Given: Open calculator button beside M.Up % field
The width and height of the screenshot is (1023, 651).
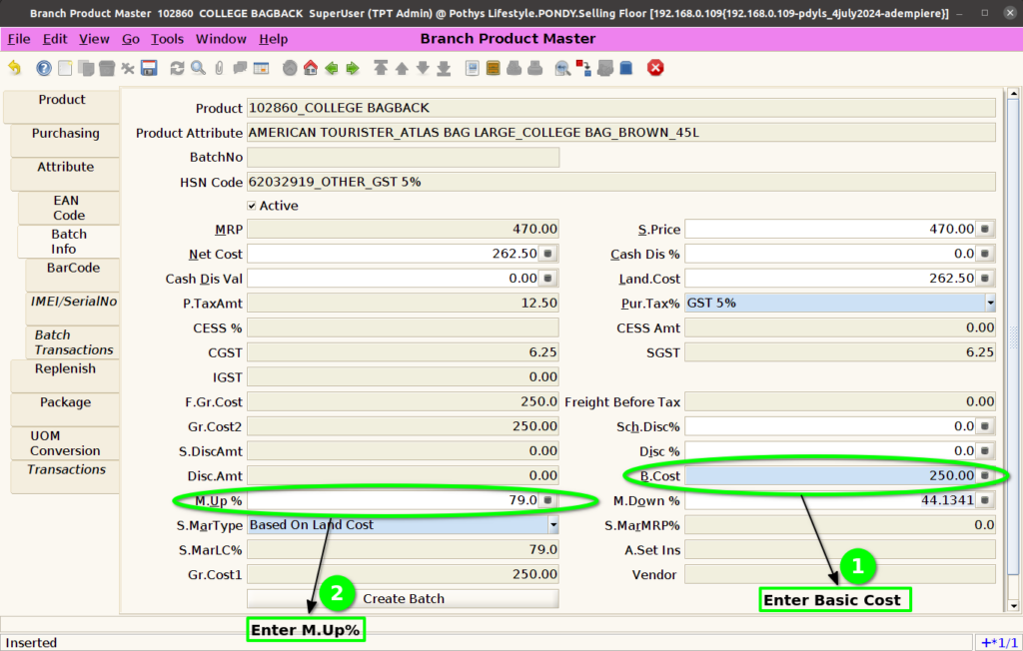Looking at the screenshot, I should [548, 500].
